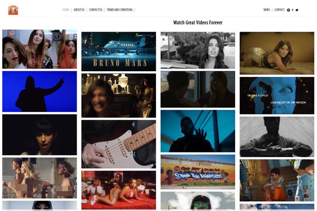Open the Instagram social icon
The width and height of the screenshot is (317, 211).
click(288, 10)
